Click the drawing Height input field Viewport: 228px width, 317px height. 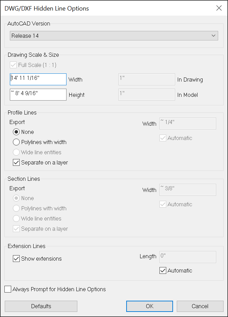pos(38,95)
